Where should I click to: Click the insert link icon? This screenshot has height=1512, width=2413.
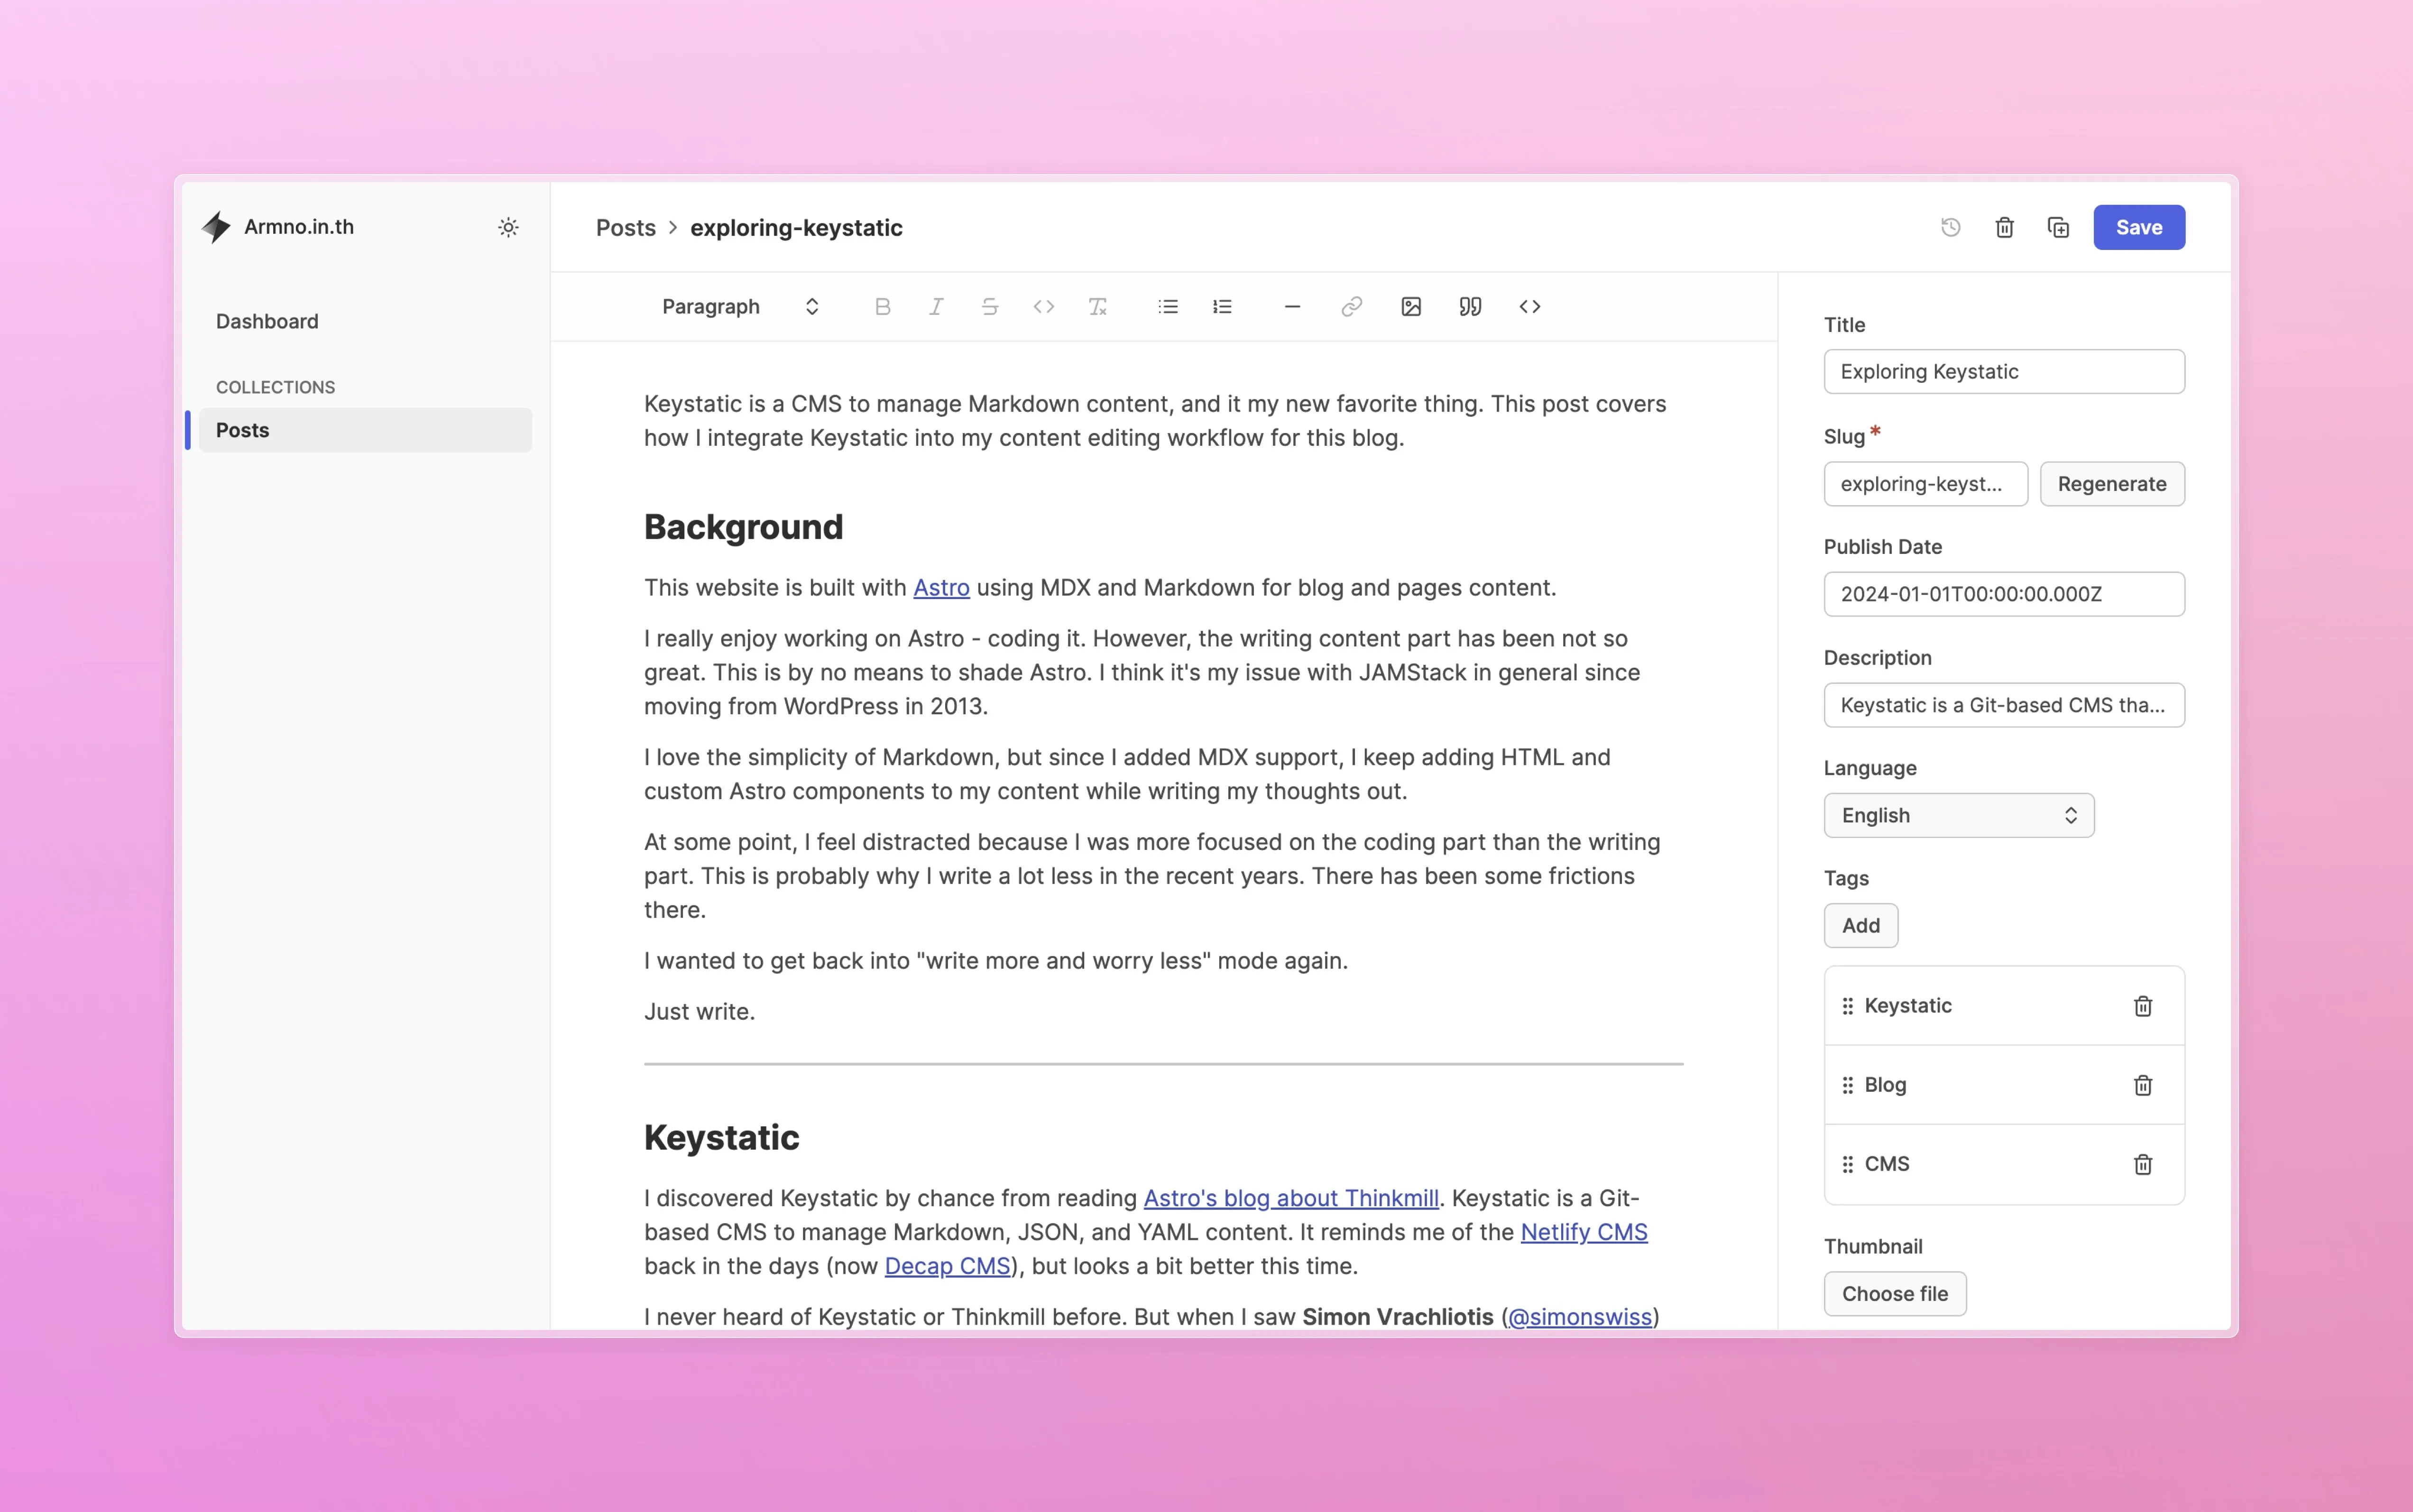click(x=1351, y=307)
